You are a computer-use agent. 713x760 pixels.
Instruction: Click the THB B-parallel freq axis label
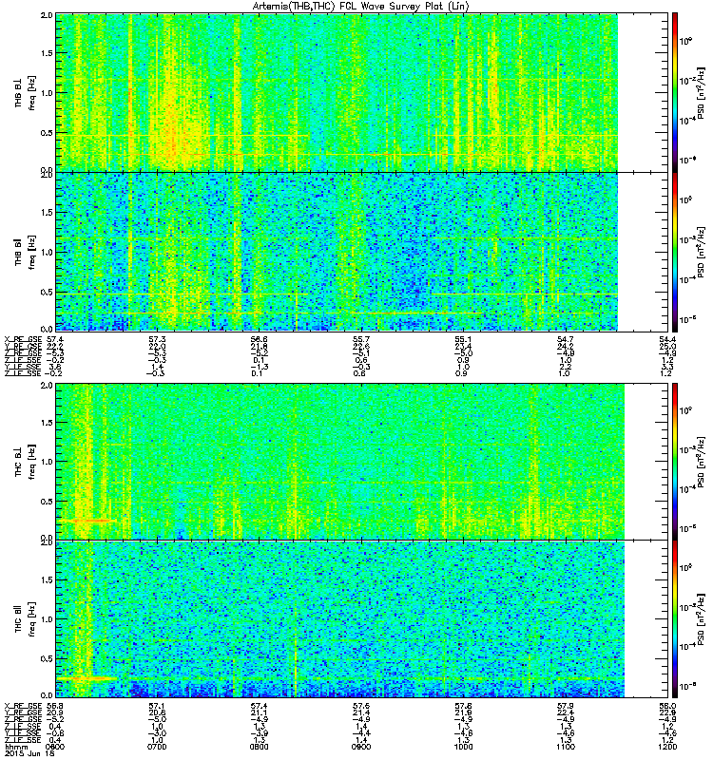pos(25,252)
